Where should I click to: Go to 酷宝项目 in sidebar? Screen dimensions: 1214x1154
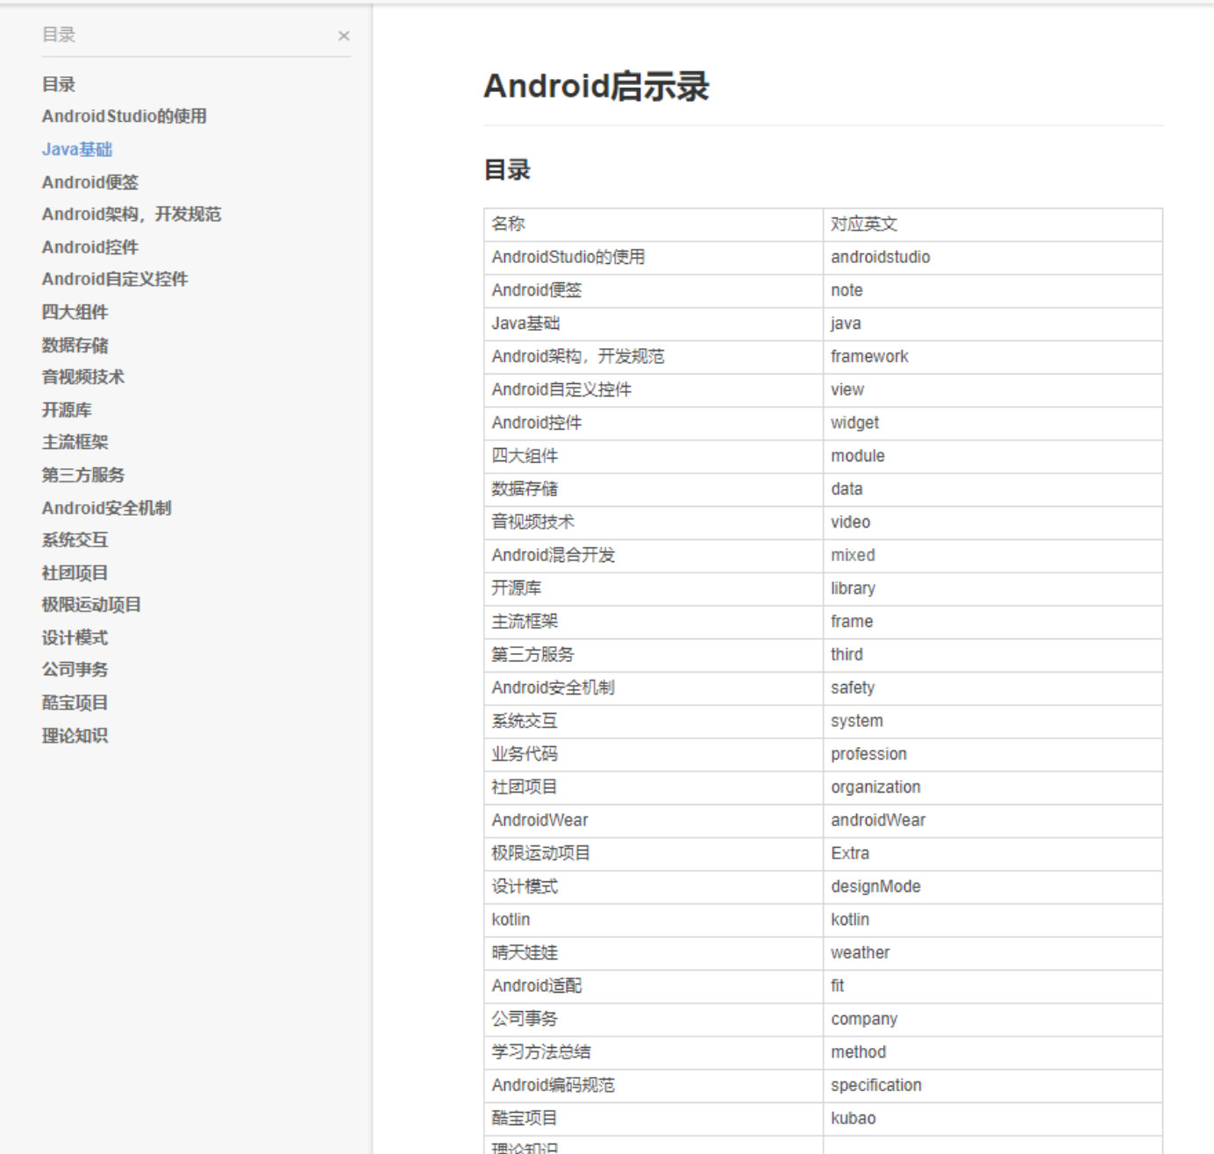coord(75,702)
